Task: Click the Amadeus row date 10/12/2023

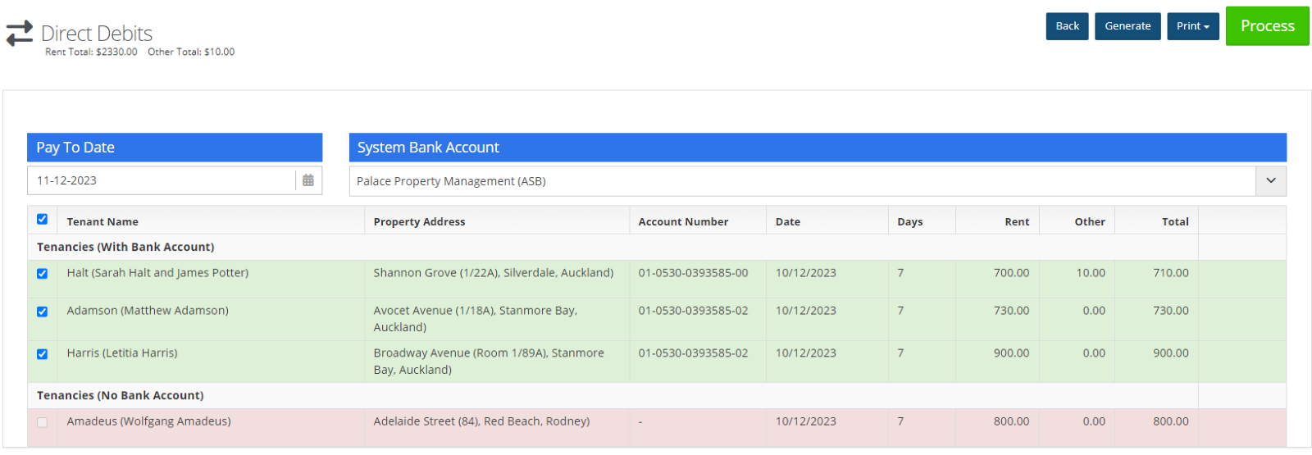Action: (806, 421)
